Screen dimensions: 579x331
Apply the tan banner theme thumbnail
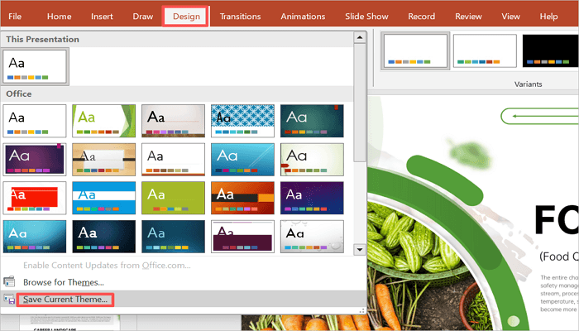click(103, 160)
